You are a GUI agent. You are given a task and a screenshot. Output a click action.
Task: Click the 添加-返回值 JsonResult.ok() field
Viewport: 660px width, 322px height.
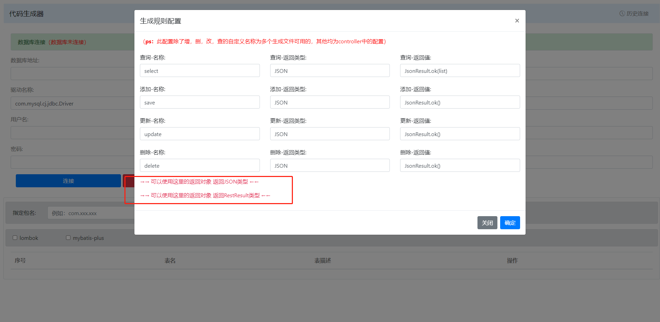tap(460, 102)
